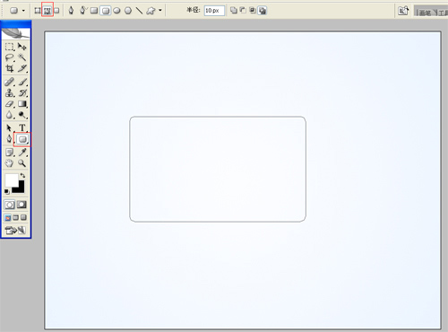448x332 pixels.
Task: Select the Crop tool
Action: pyautogui.click(x=9, y=69)
